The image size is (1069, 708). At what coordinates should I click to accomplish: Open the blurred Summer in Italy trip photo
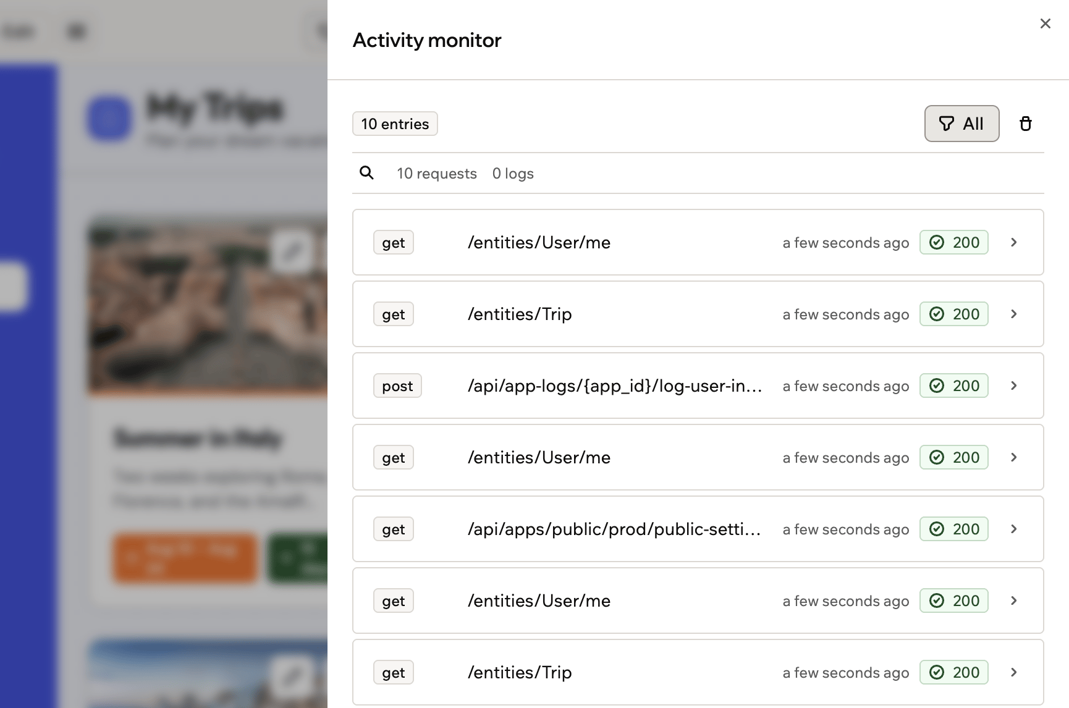pyautogui.click(x=208, y=306)
